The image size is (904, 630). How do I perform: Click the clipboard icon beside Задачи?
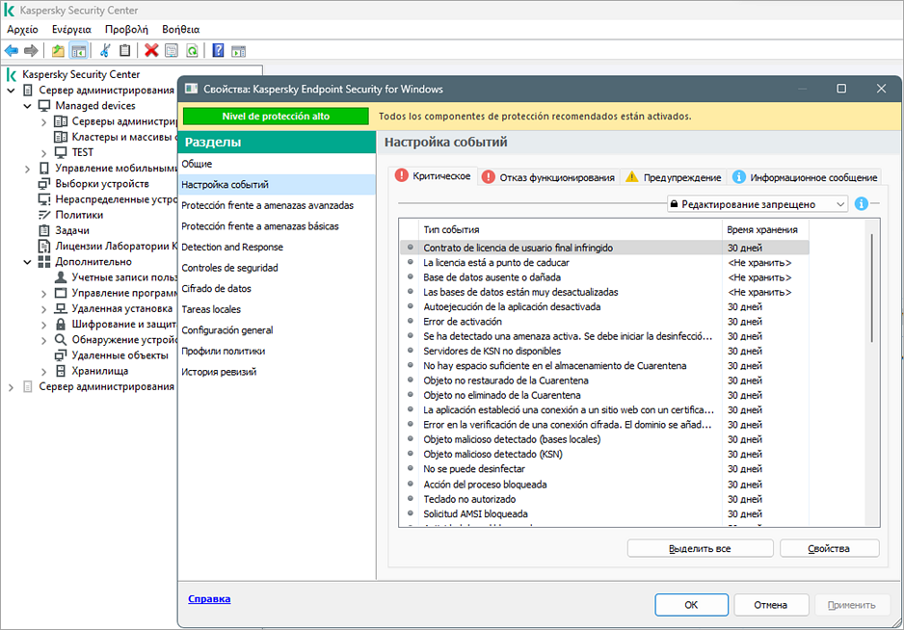pos(44,230)
